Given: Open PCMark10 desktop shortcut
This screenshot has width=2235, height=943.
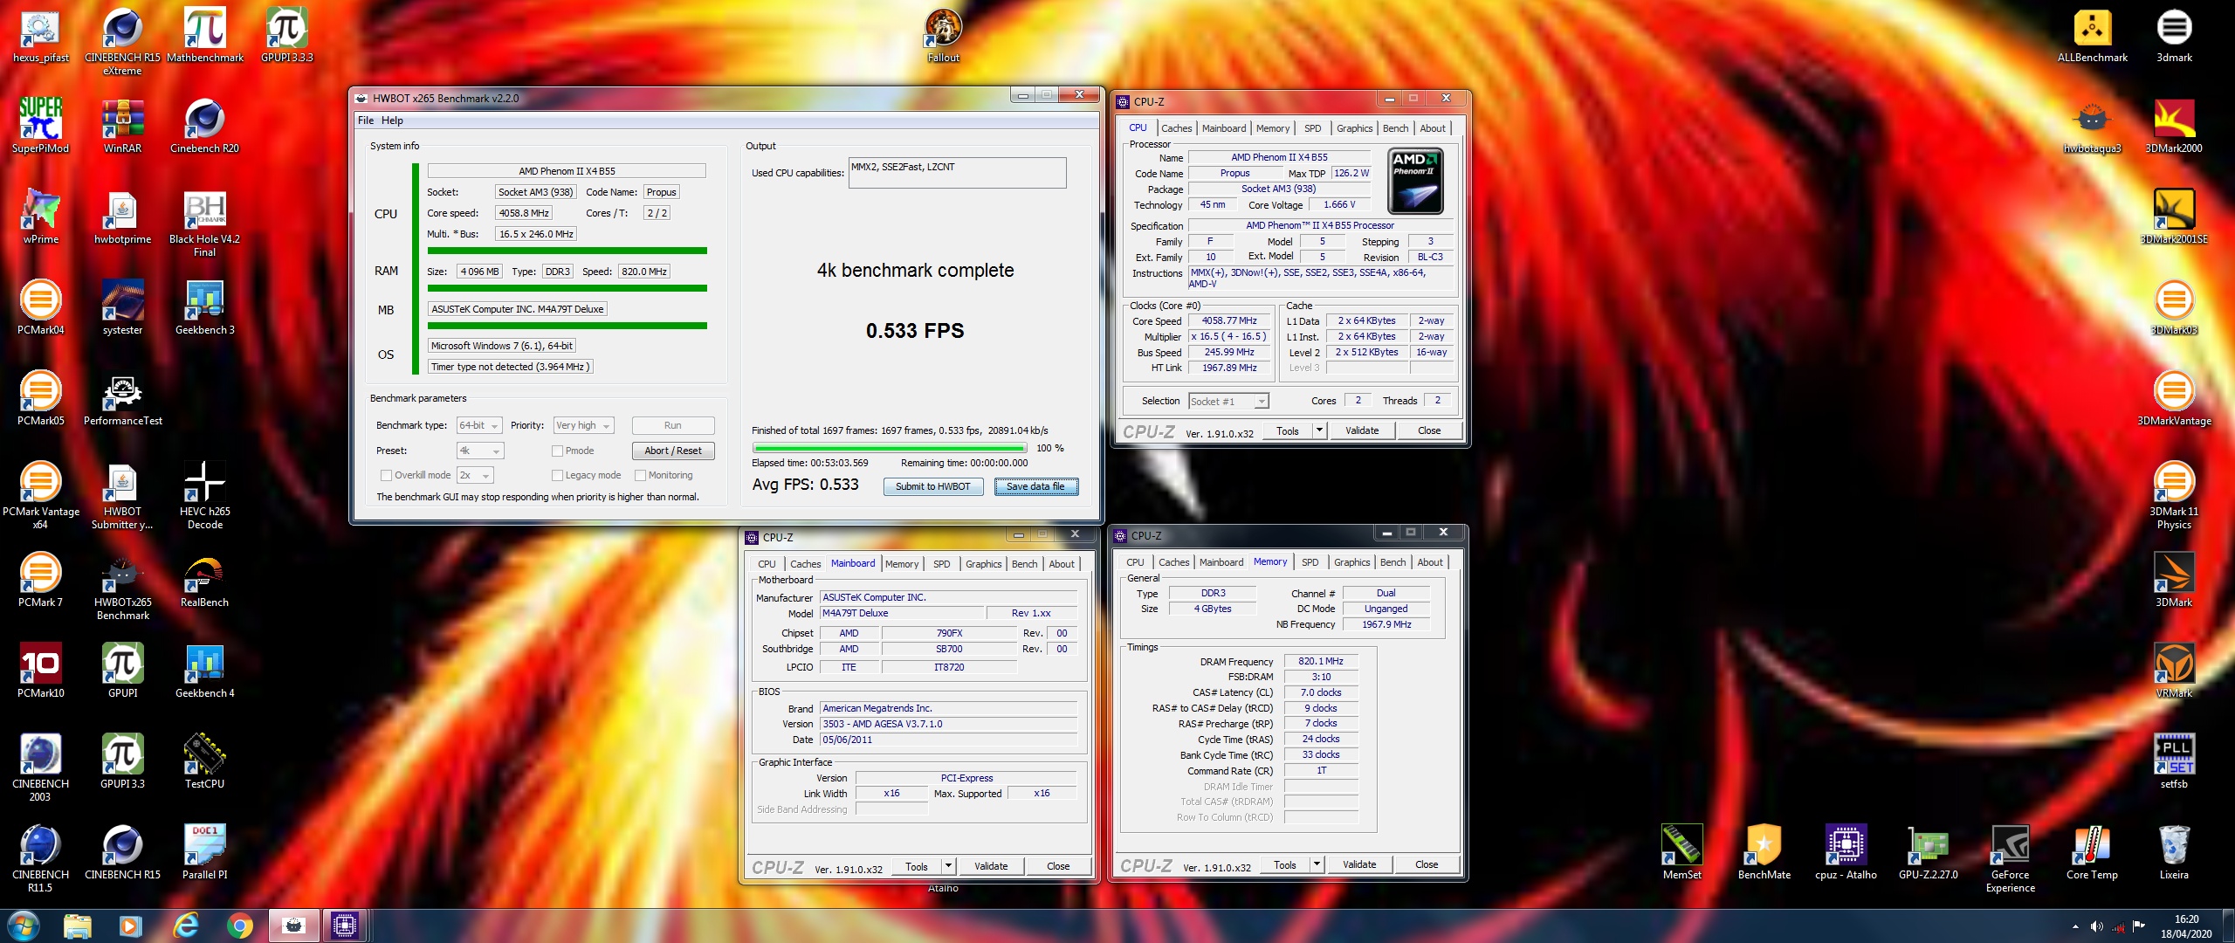Looking at the screenshot, I should 40,670.
